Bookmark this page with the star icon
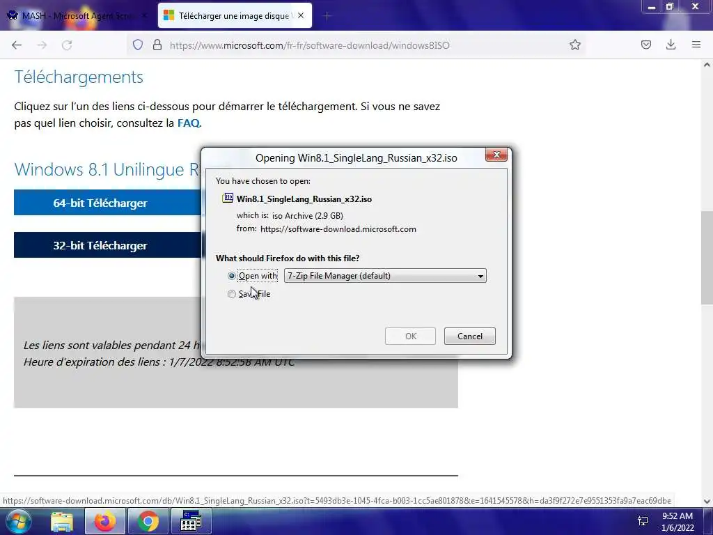The image size is (713, 535). (x=574, y=45)
